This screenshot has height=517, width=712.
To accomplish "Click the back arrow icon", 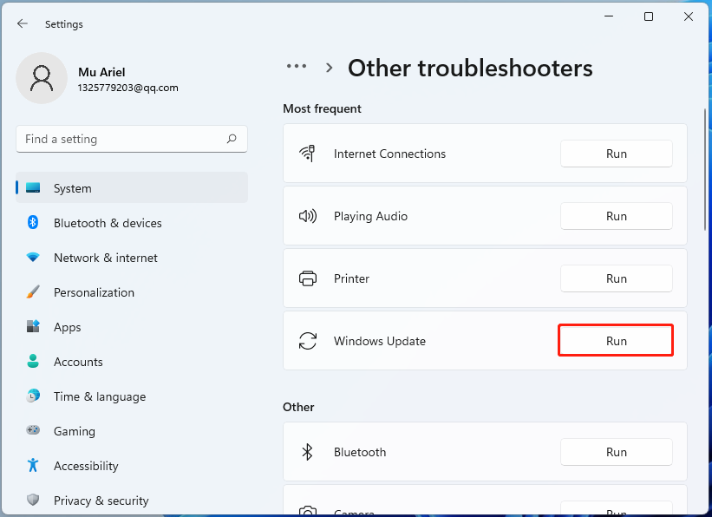I will pos(23,23).
